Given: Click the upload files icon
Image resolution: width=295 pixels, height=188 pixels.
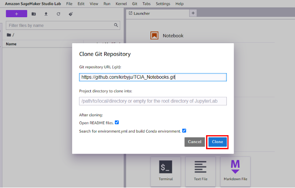Looking at the screenshot, I should point(46,14).
